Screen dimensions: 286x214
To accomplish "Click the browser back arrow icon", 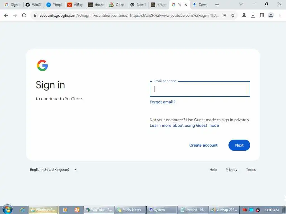I will click(6, 16).
